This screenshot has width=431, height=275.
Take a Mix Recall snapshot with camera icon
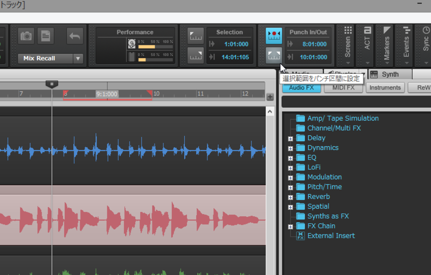click(26, 36)
